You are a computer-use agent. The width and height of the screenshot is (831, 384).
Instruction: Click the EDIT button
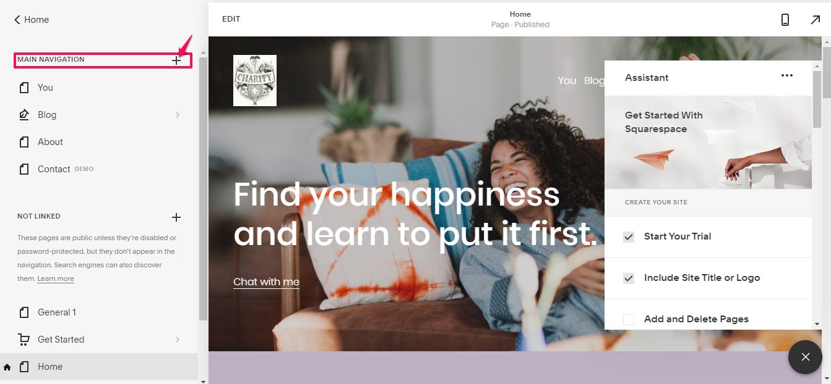231,19
